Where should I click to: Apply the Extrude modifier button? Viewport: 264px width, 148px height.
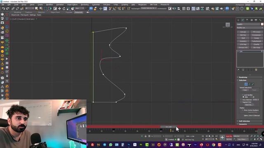pyautogui.click(x=243, y=32)
